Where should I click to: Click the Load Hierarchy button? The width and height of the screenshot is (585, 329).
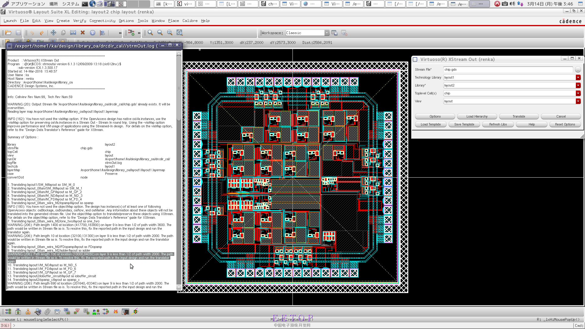point(477,116)
